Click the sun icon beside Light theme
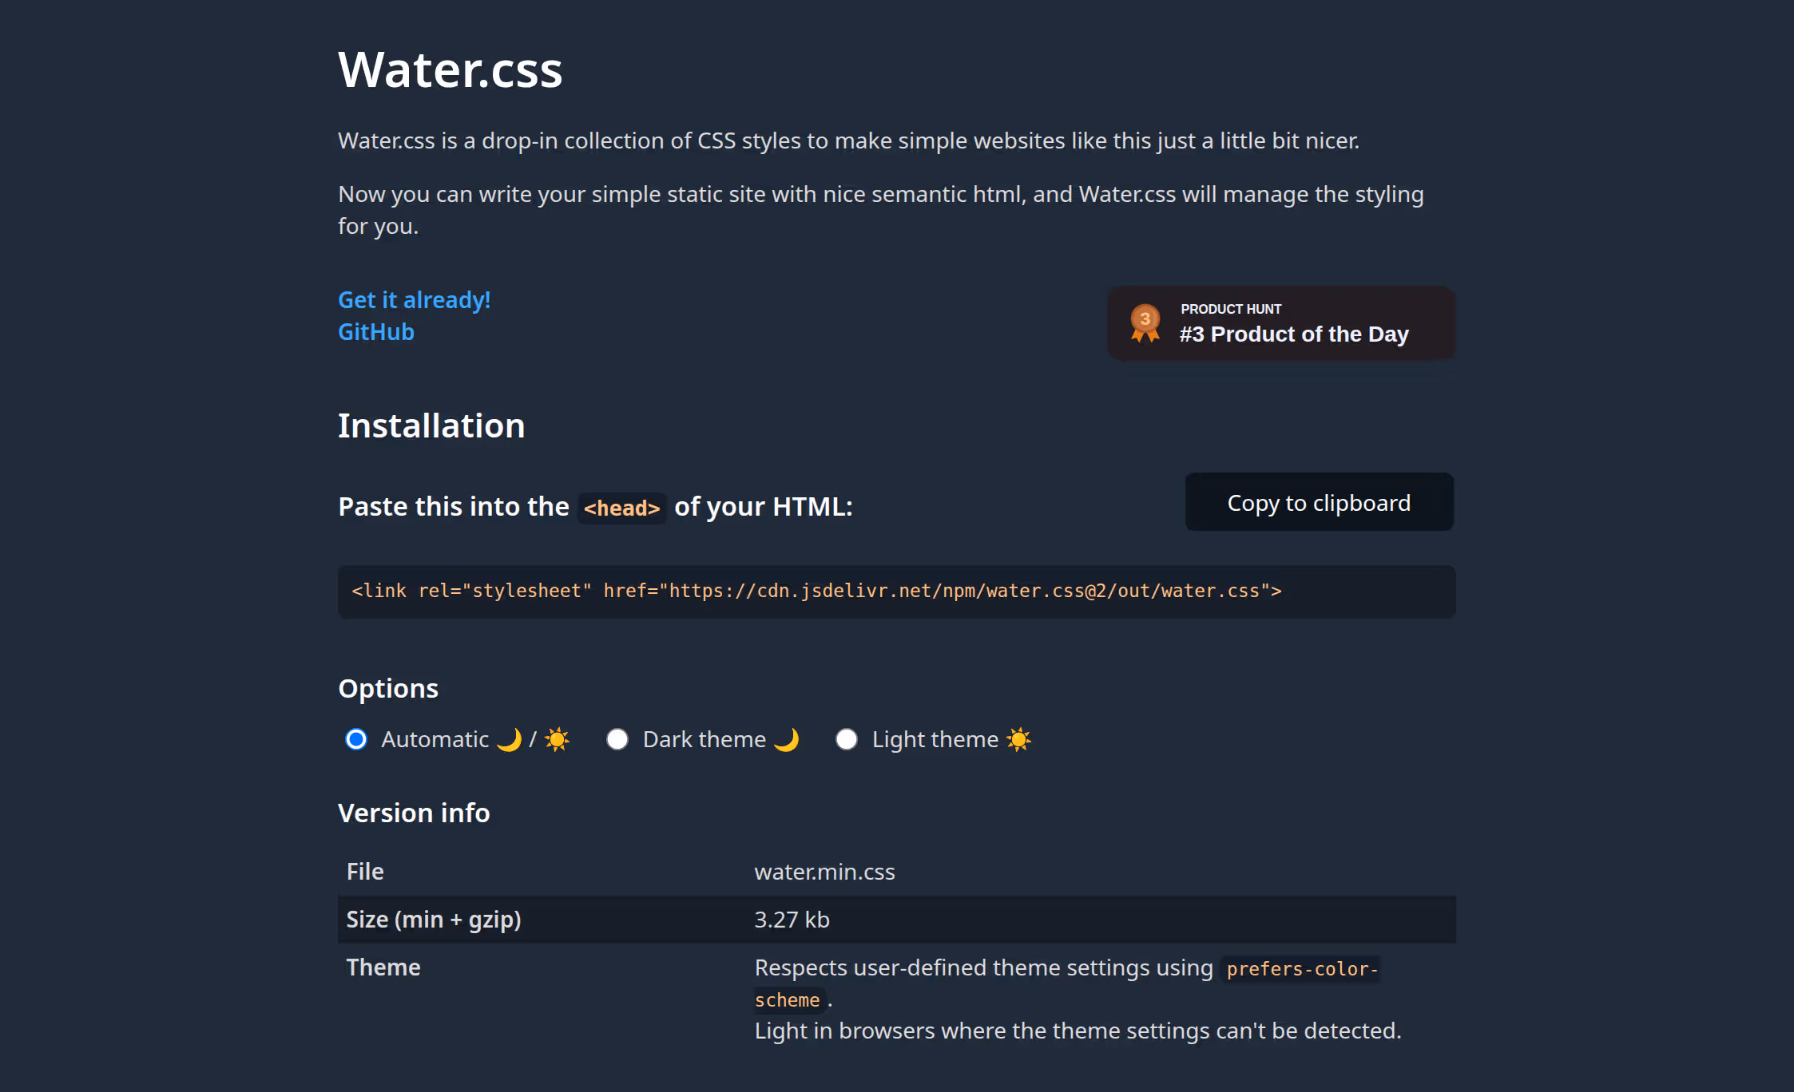Screen dimensions: 1794x1092 (1019, 740)
